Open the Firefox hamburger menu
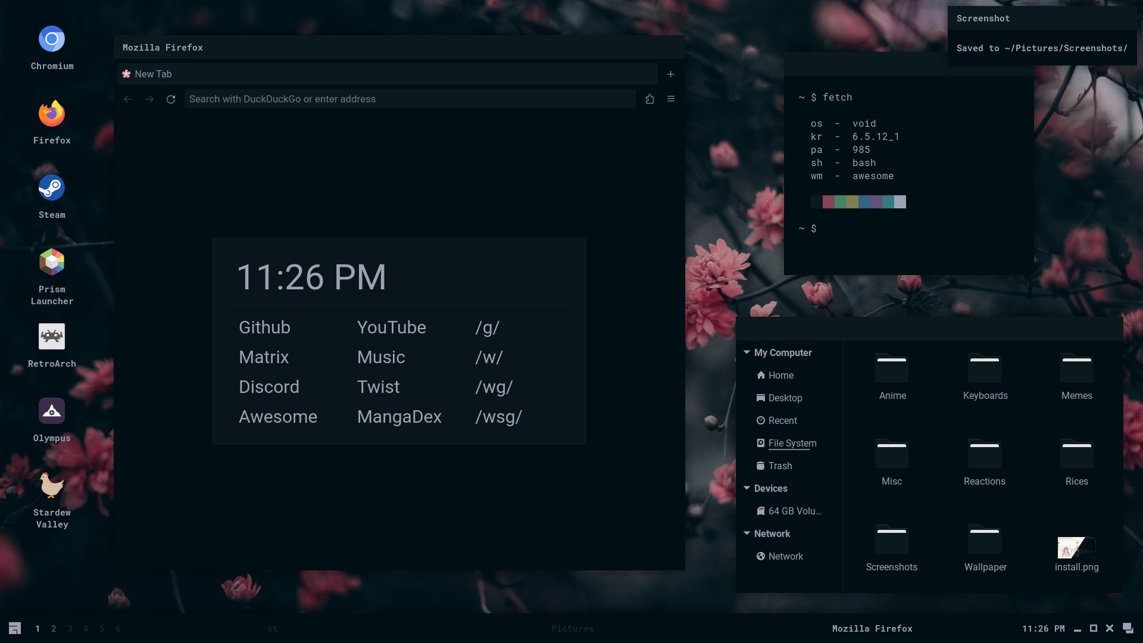 [x=671, y=99]
